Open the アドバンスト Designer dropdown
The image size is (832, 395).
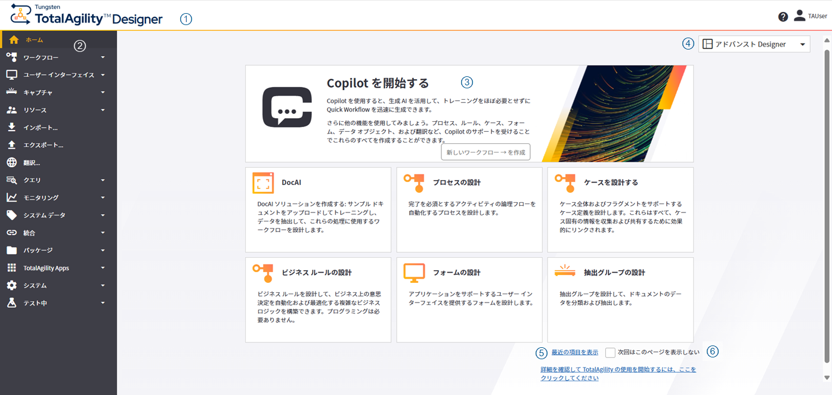click(754, 44)
